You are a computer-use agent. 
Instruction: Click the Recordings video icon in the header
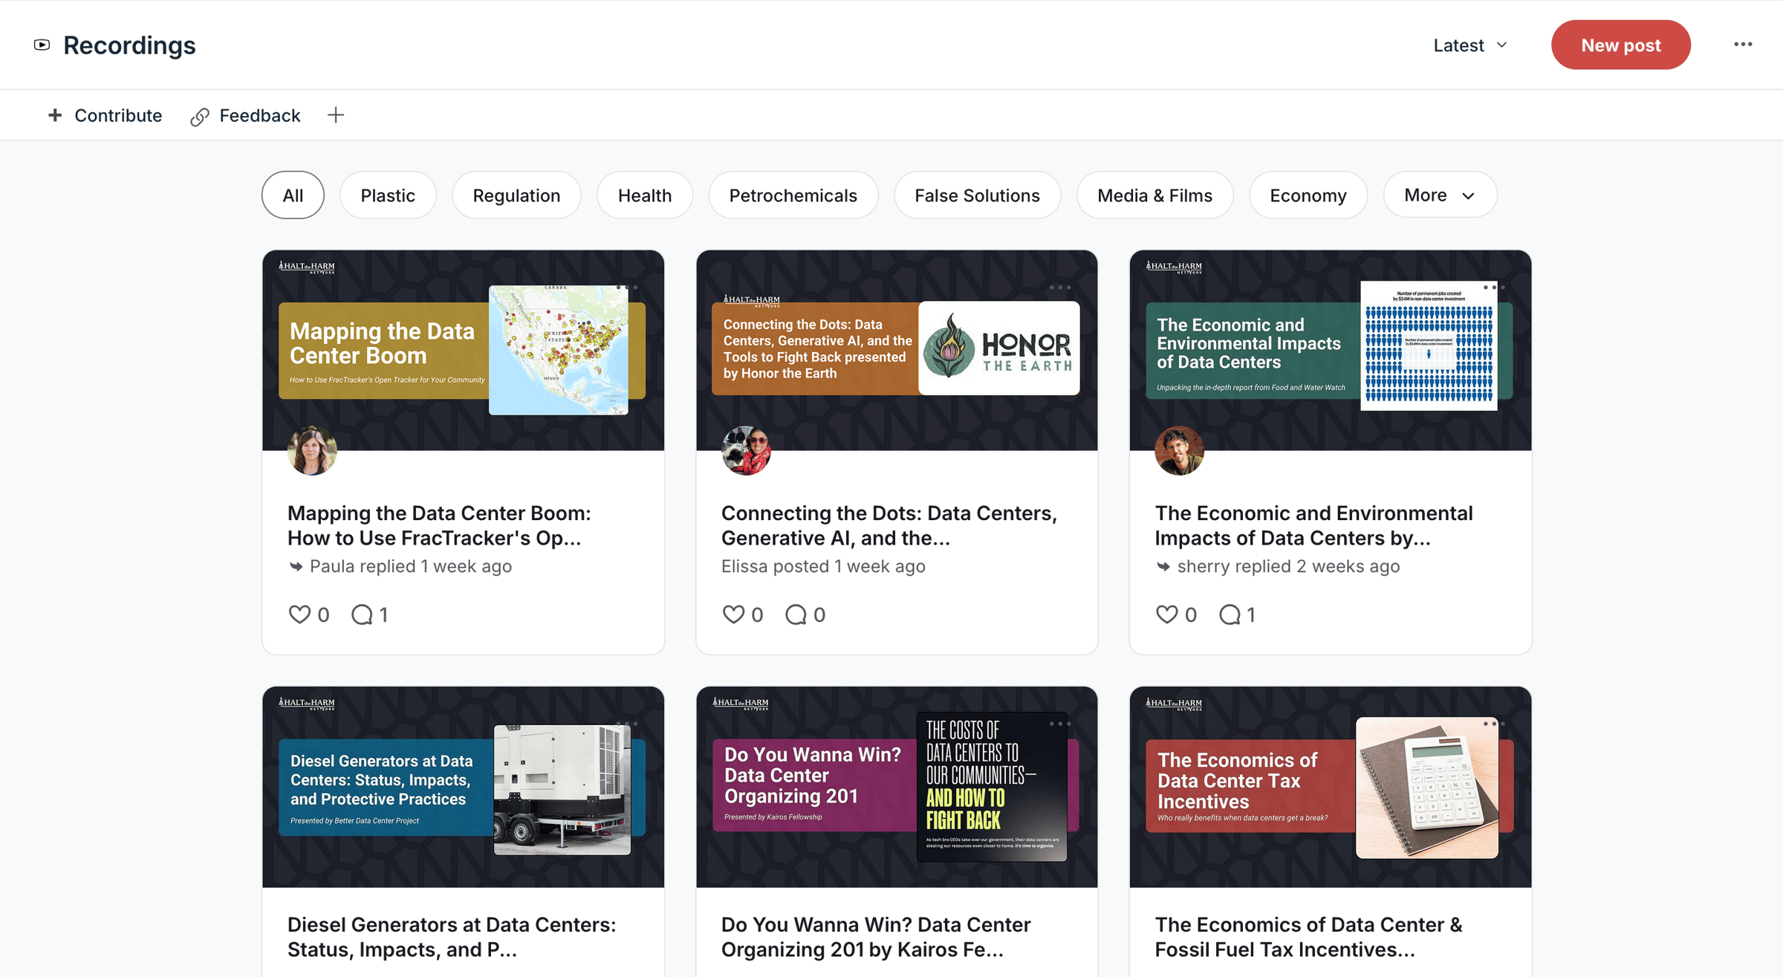tap(42, 45)
